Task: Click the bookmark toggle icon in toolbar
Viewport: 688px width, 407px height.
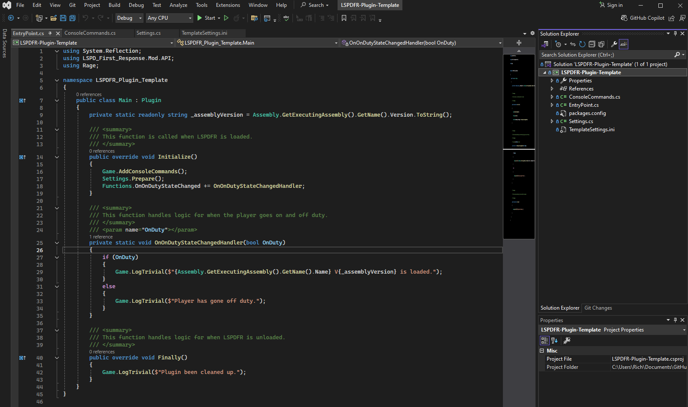Action: [x=344, y=18]
